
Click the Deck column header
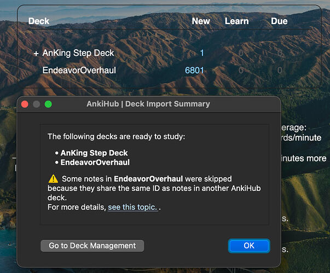39,21
